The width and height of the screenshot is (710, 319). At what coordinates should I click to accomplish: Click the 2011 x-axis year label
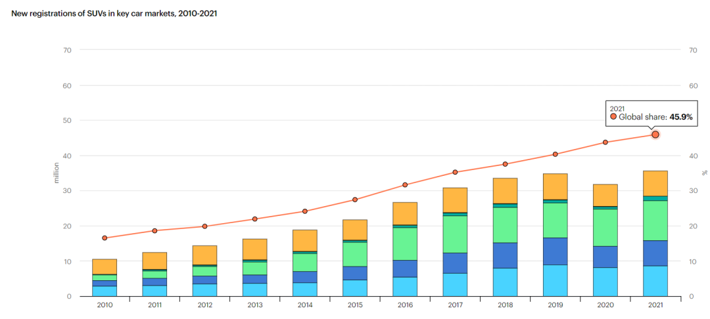[154, 306]
